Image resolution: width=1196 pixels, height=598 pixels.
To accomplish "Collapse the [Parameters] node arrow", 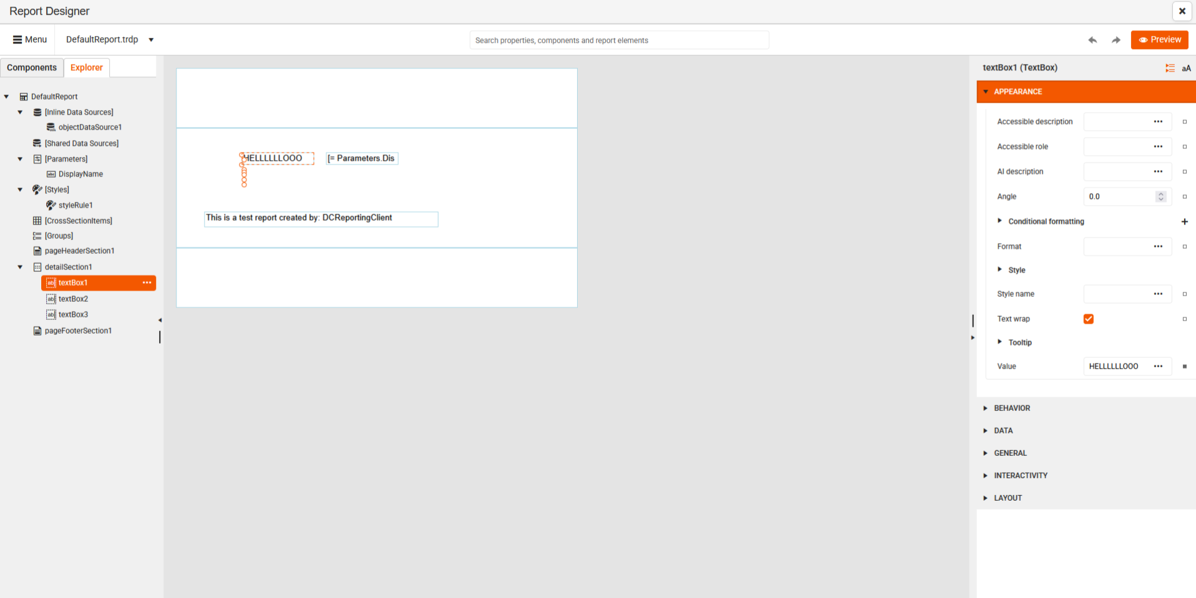I will [20, 159].
